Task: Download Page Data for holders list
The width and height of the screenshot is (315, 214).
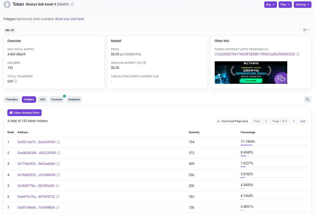Action: pyautogui.click(x=232, y=121)
